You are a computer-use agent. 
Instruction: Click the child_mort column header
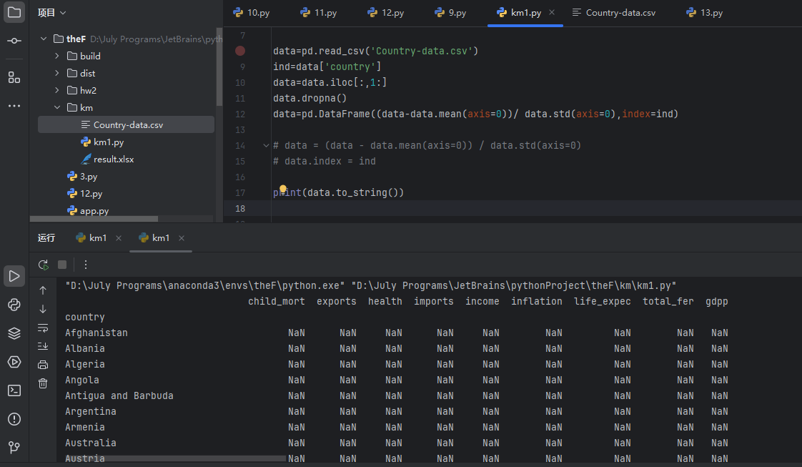point(277,301)
